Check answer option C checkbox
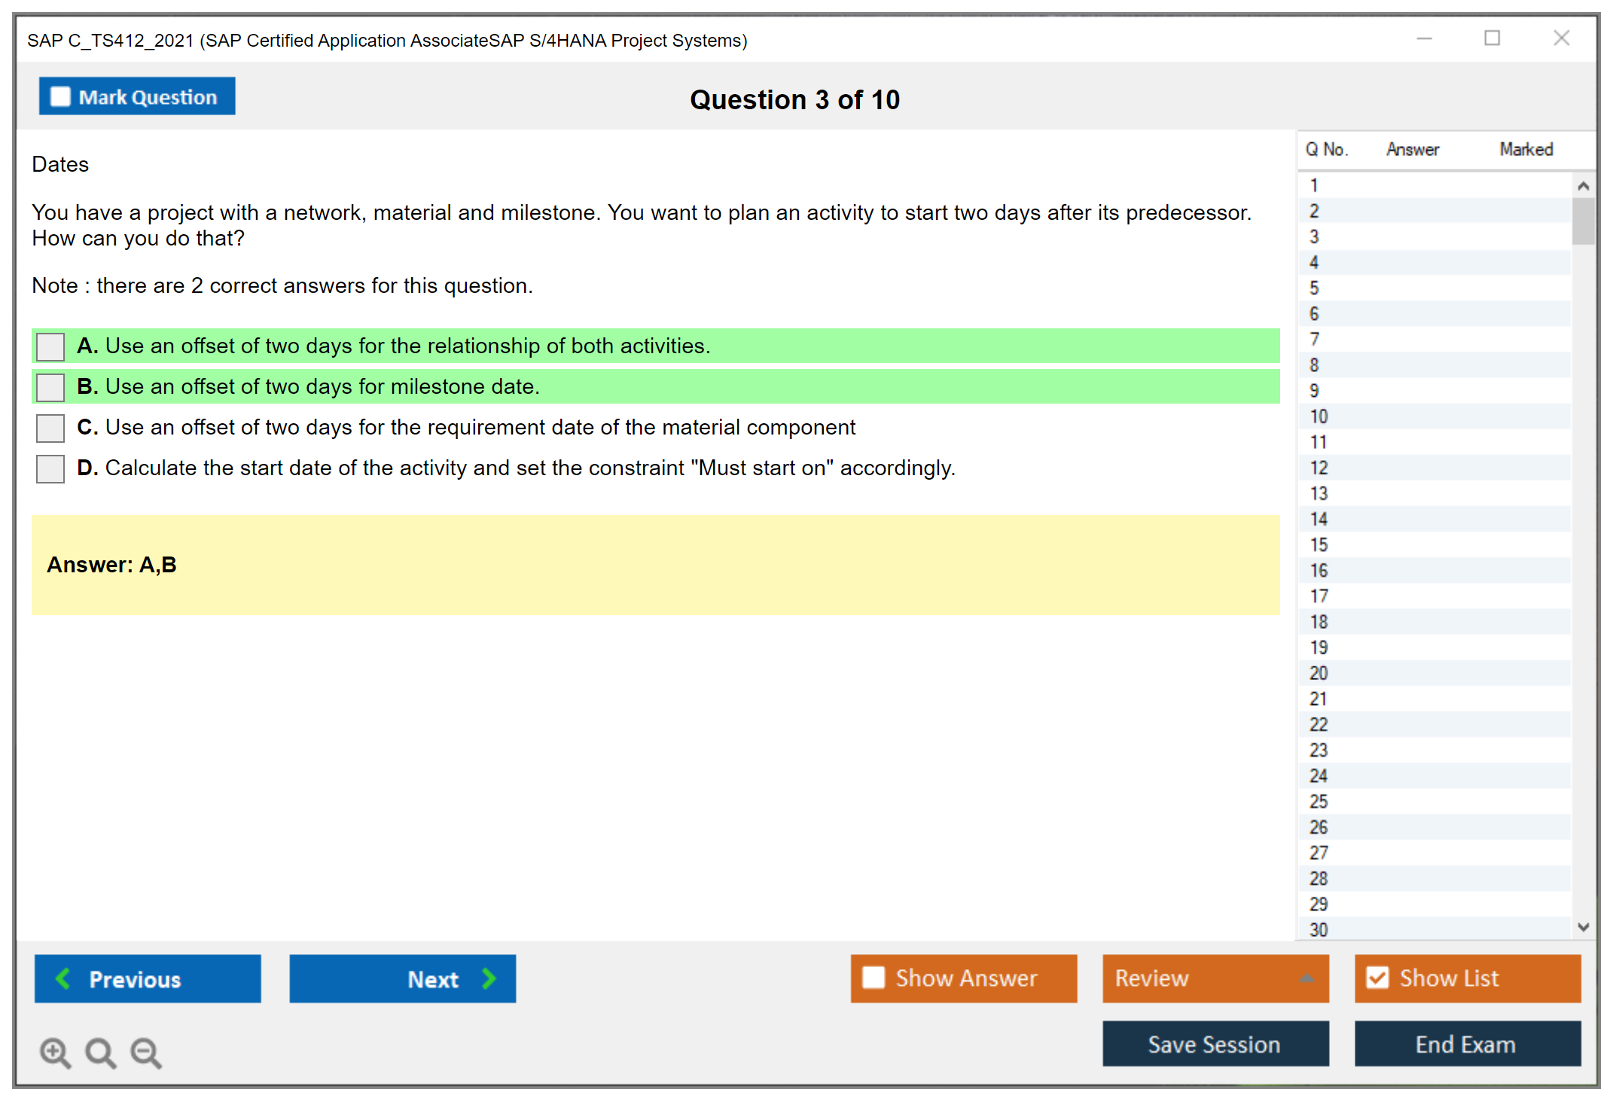Screen dimensions: 1619x1107 click(50, 428)
